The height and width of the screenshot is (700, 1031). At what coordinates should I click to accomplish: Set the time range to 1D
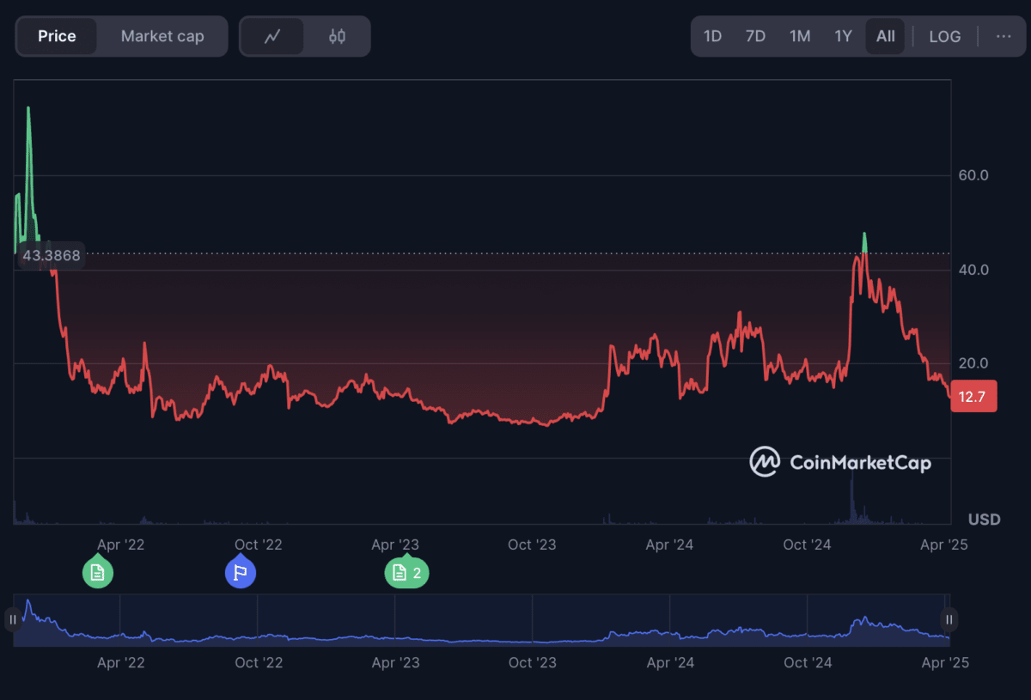coord(712,36)
